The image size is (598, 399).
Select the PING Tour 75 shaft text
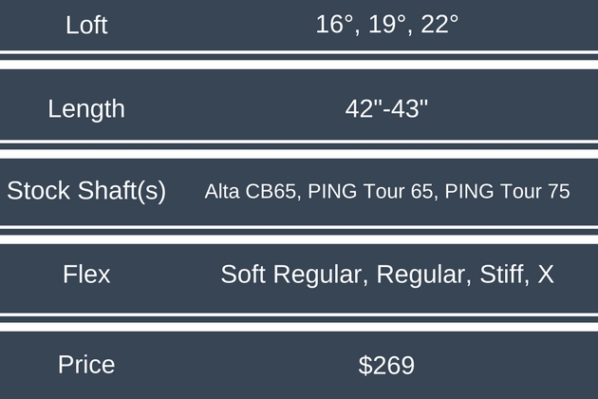[508, 192]
